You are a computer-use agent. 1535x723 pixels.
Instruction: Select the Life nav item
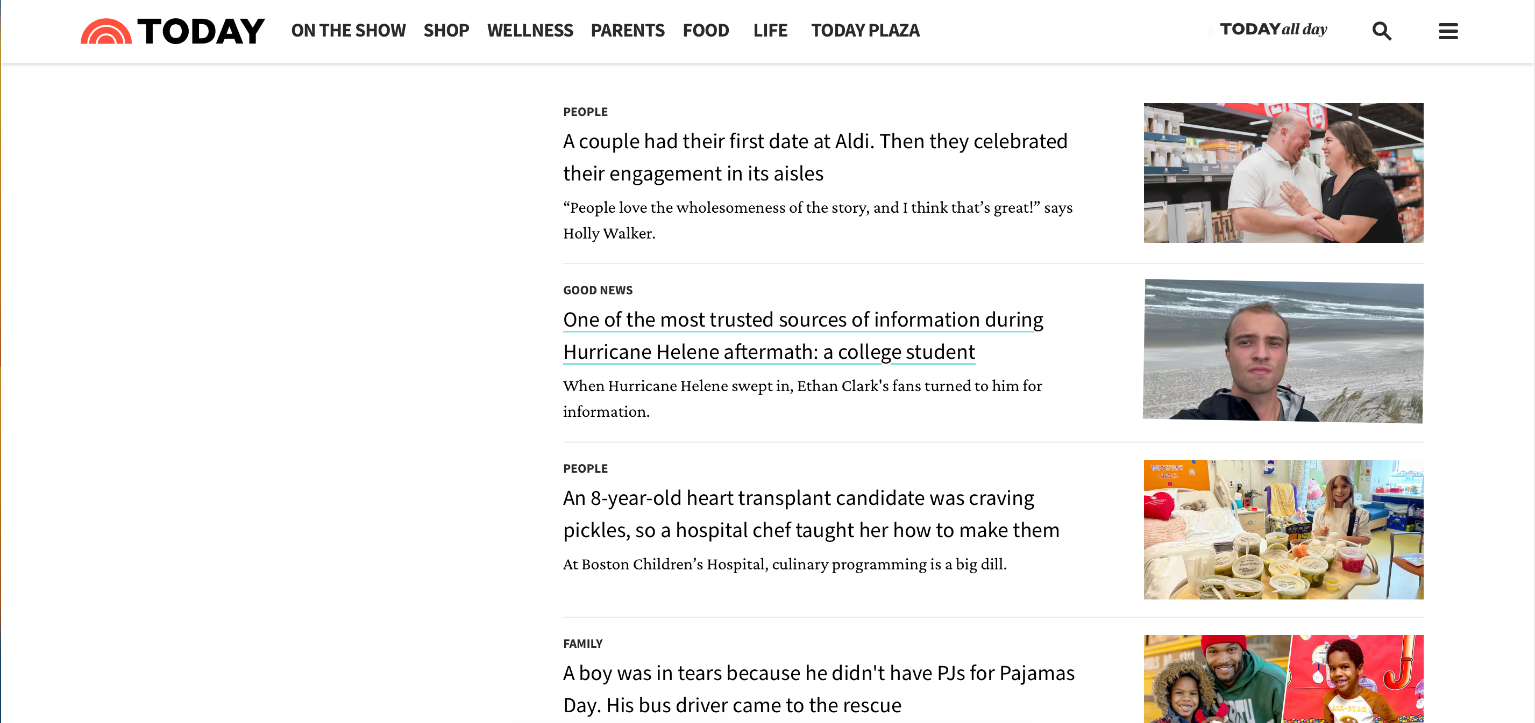tap(770, 31)
